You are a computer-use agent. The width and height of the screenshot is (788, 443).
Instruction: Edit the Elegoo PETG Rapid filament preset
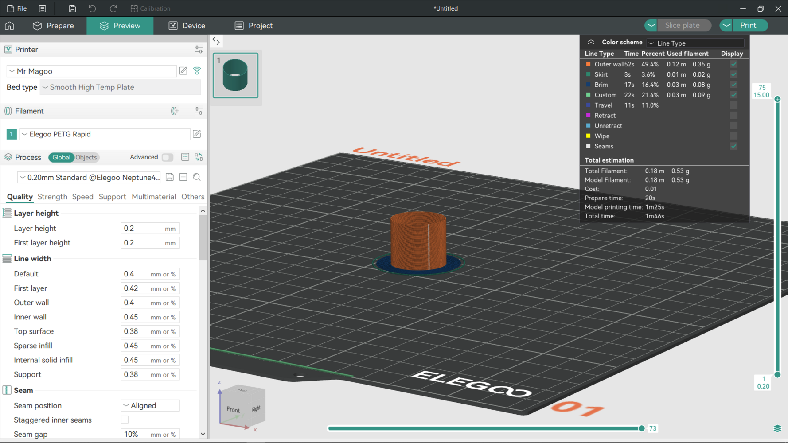(197, 134)
